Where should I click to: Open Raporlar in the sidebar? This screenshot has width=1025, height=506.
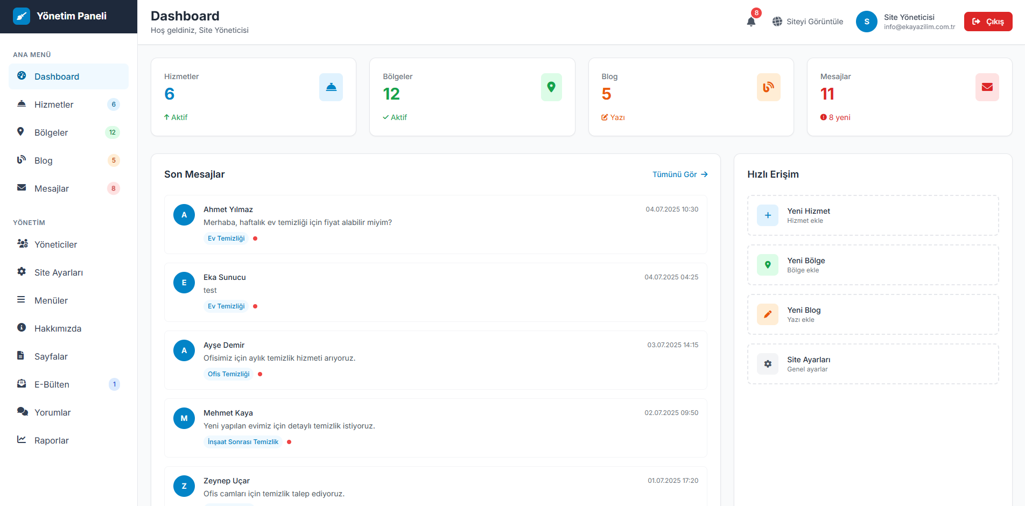52,440
